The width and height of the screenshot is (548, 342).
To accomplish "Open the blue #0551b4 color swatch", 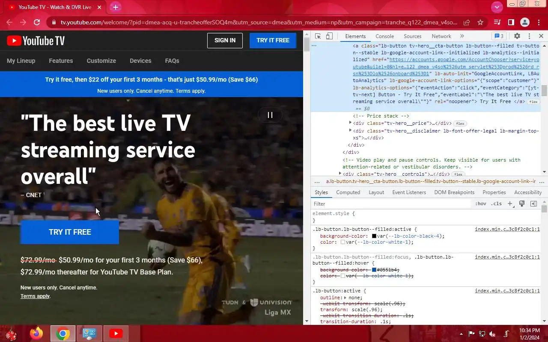I will [374, 270].
